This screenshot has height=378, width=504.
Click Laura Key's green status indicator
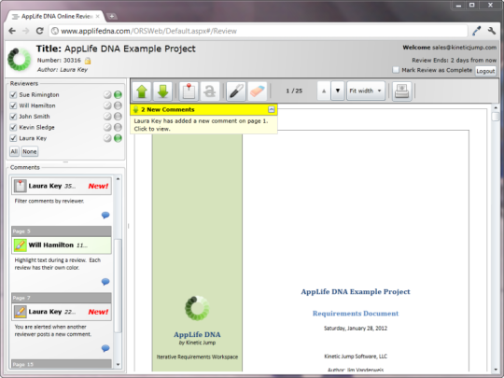118,138
